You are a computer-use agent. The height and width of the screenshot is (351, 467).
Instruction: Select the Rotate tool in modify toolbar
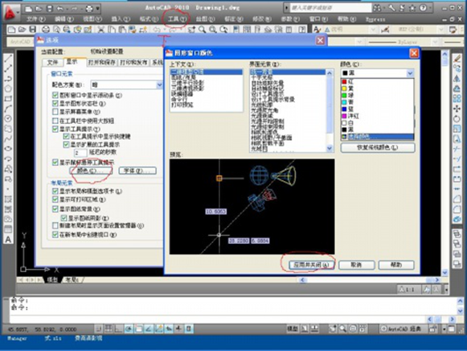[x=457, y=118]
